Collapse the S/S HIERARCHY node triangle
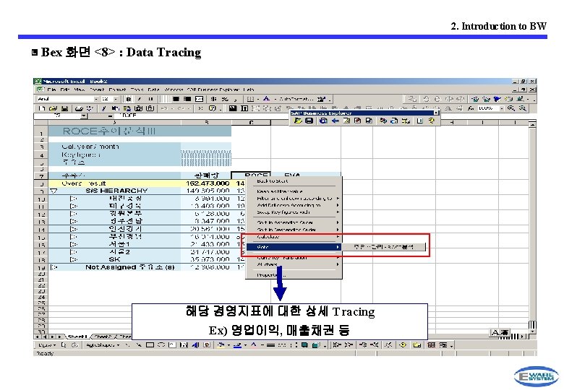The width and height of the screenshot is (564, 390). coord(54,191)
